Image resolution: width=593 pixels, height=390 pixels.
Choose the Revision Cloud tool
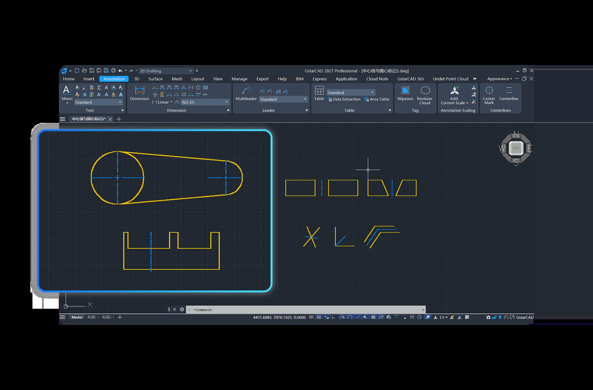425,95
